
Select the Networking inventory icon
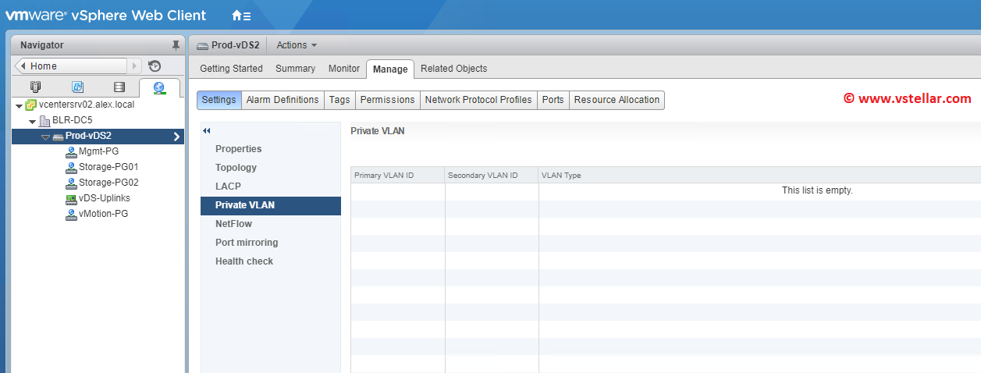159,87
